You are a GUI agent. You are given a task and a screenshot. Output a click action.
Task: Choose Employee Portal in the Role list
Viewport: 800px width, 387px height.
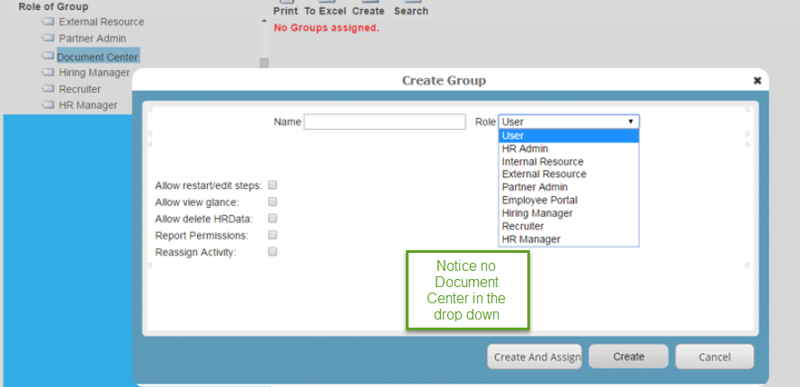coord(569,200)
